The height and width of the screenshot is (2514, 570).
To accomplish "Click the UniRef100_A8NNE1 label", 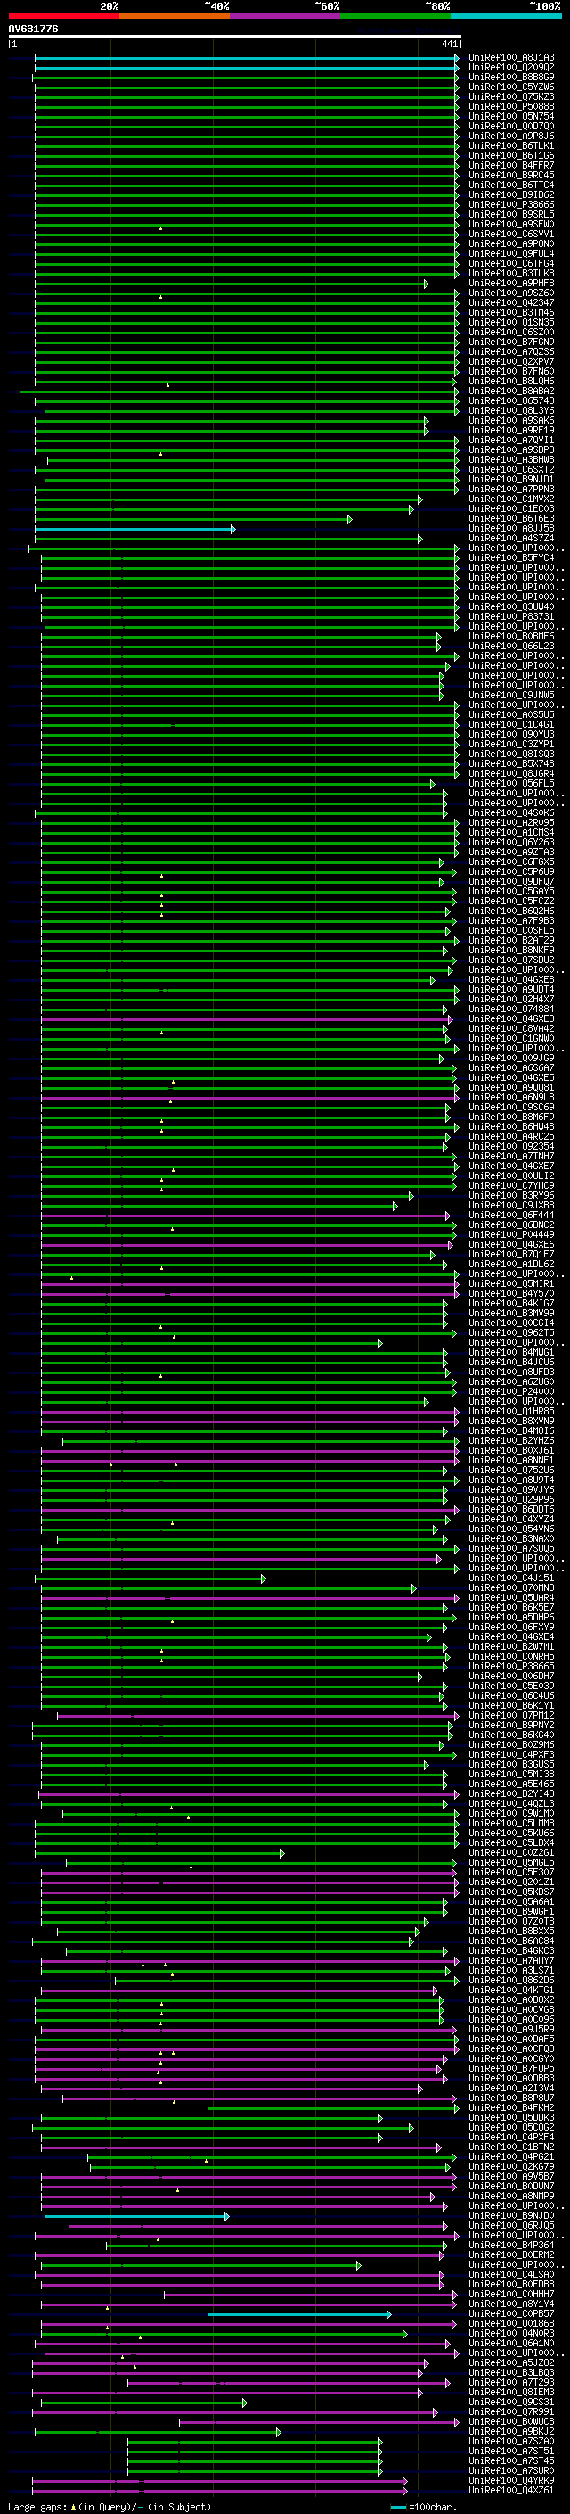I will click(x=511, y=1460).
